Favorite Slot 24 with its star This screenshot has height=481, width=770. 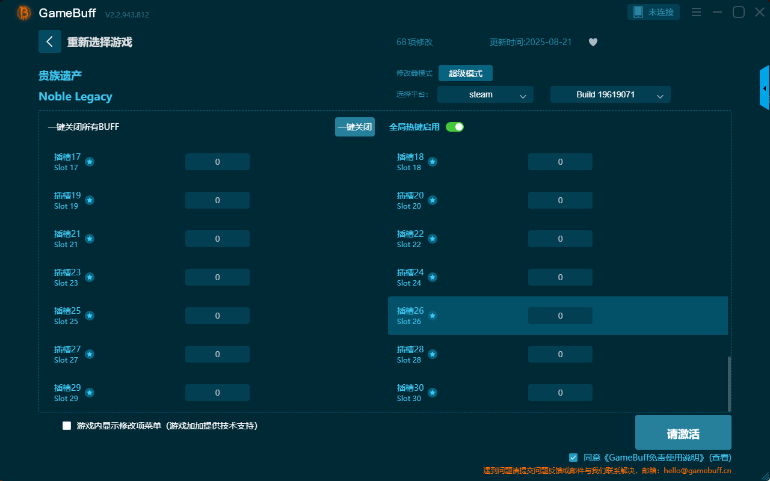[x=433, y=277]
